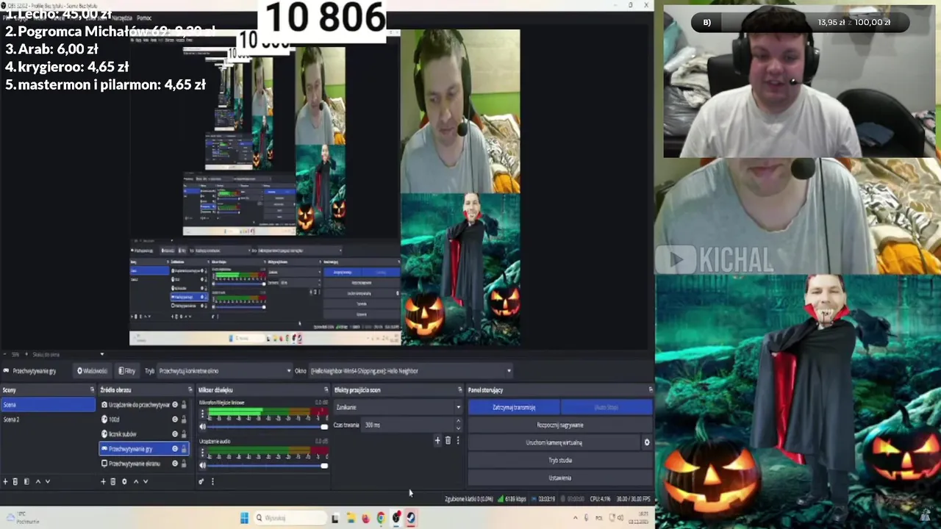Add a new source with plus icon
Image resolution: width=941 pixels, height=529 pixels.
(103, 481)
